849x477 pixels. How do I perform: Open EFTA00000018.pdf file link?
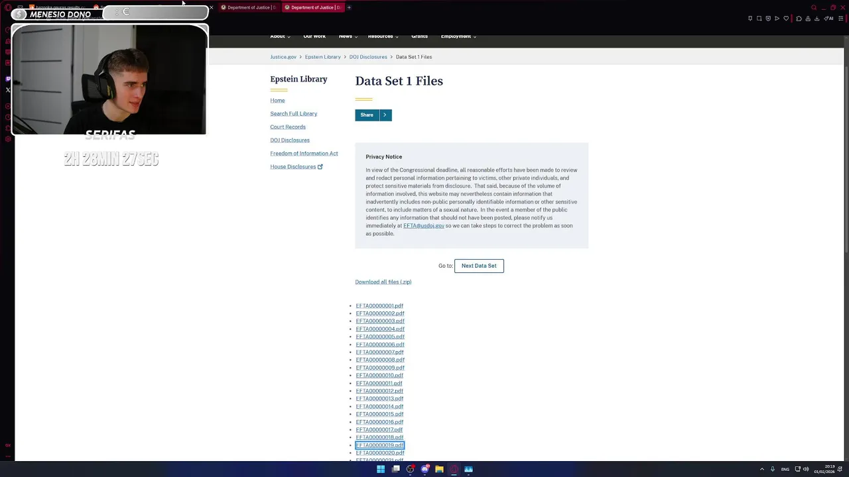pyautogui.click(x=379, y=437)
